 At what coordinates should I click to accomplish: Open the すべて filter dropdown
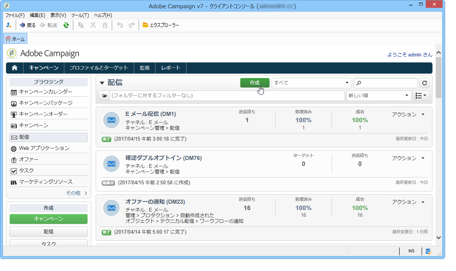[x=312, y=83]
